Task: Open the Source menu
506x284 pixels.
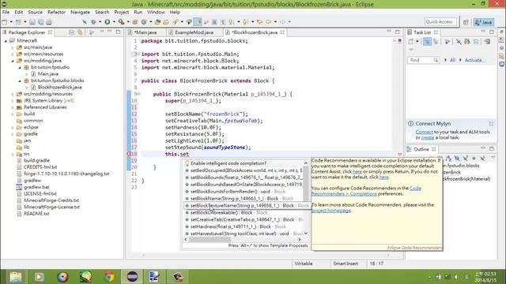Action: coord(35,12)
